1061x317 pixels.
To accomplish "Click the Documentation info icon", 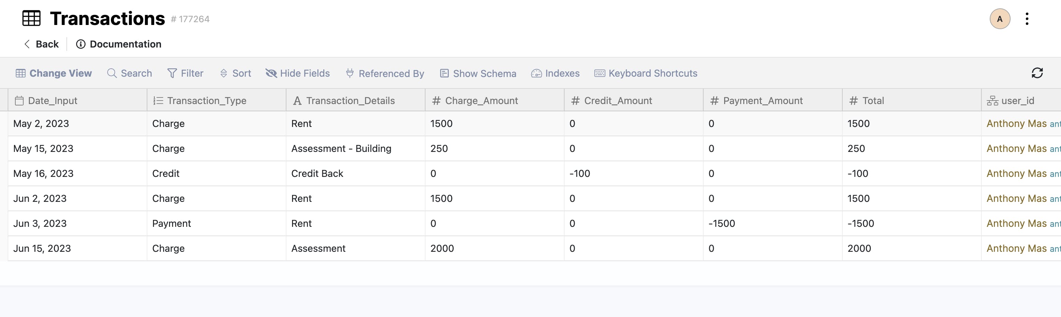I will pos(81,44).
